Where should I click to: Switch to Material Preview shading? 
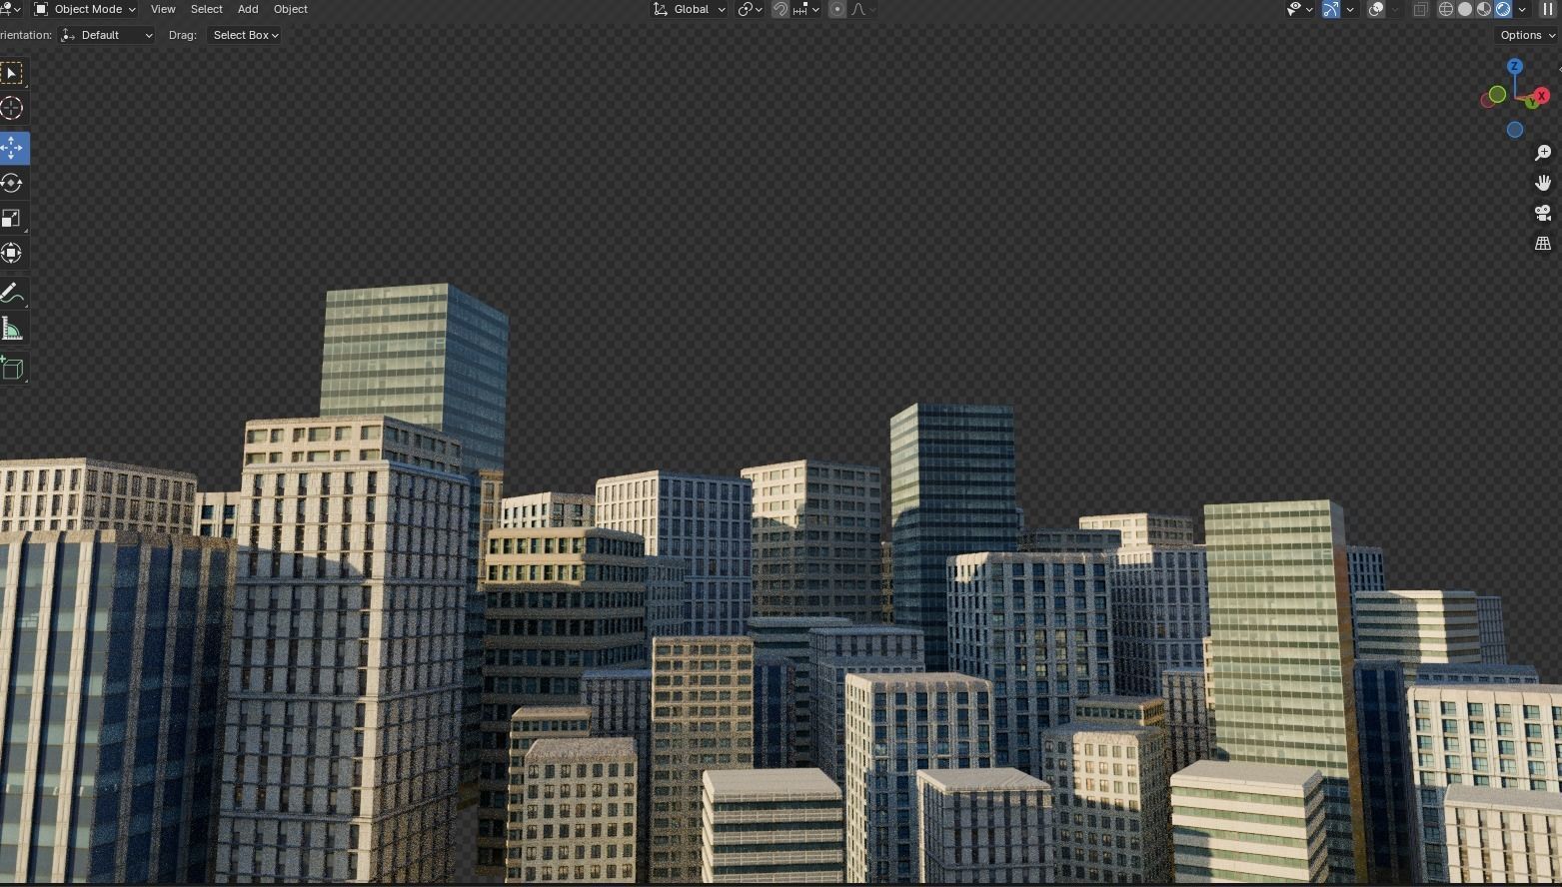click(x=1484, y=9)
